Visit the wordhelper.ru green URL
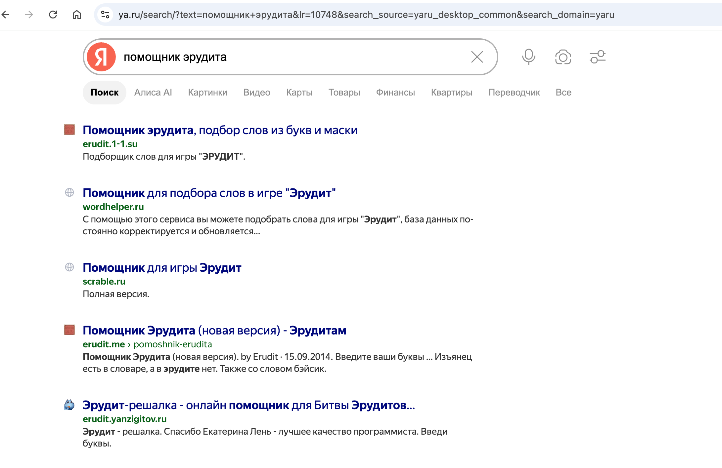Screen dimensions: 722x468 113,207
